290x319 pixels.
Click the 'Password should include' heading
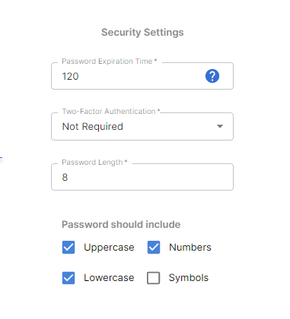121,225
